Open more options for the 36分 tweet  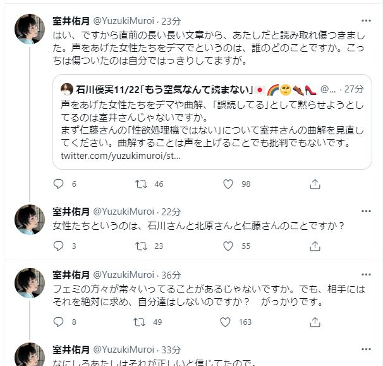pyautogui.click(x=366, y=275)
